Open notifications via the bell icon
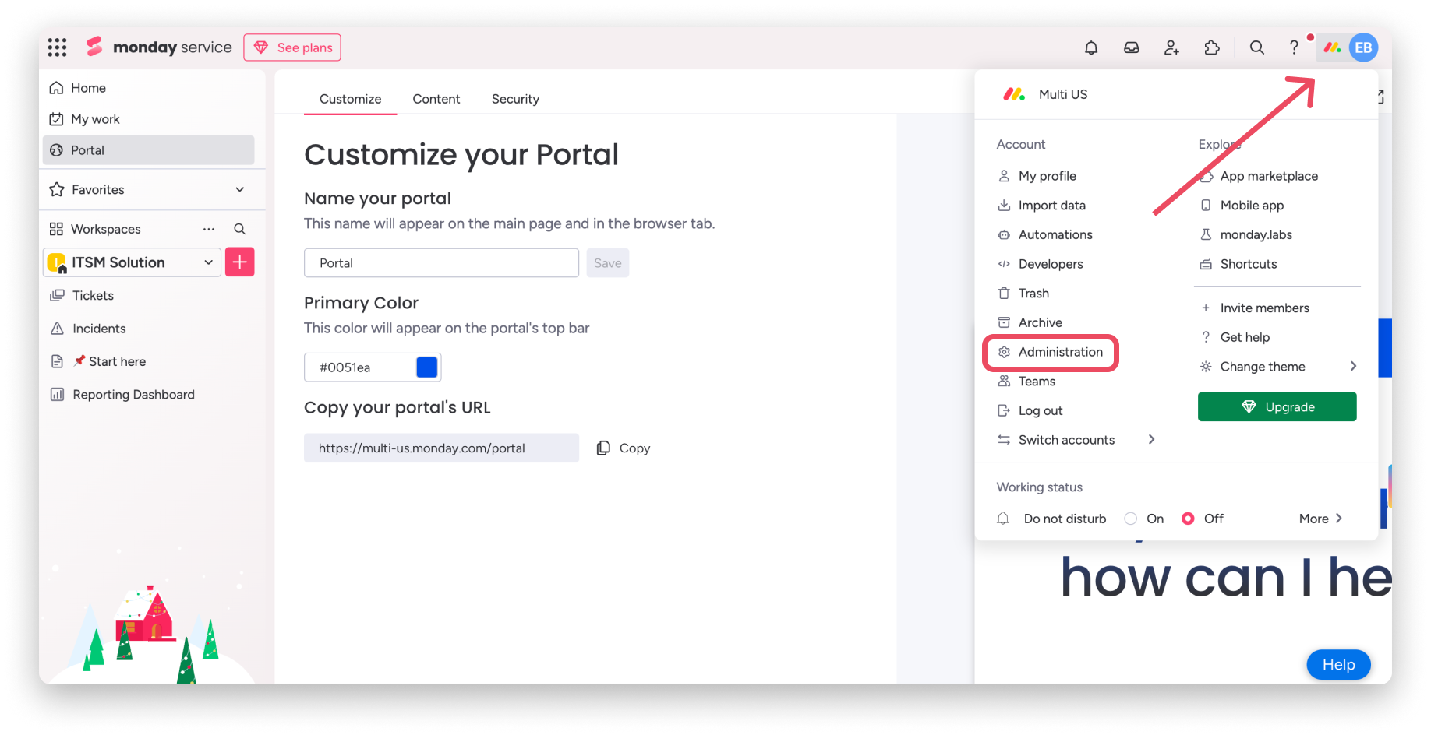 pyautogui.click(x=1091, y=47)
